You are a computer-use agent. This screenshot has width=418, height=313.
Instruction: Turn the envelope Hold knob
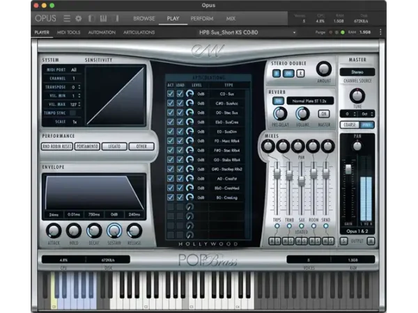74,230
